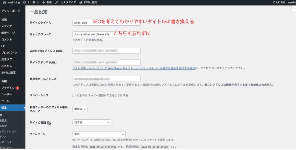Image resolution: width=296 pixels, height=150 pixels.
Task: Click the サイトのタイトル input field
Action: 106,23
